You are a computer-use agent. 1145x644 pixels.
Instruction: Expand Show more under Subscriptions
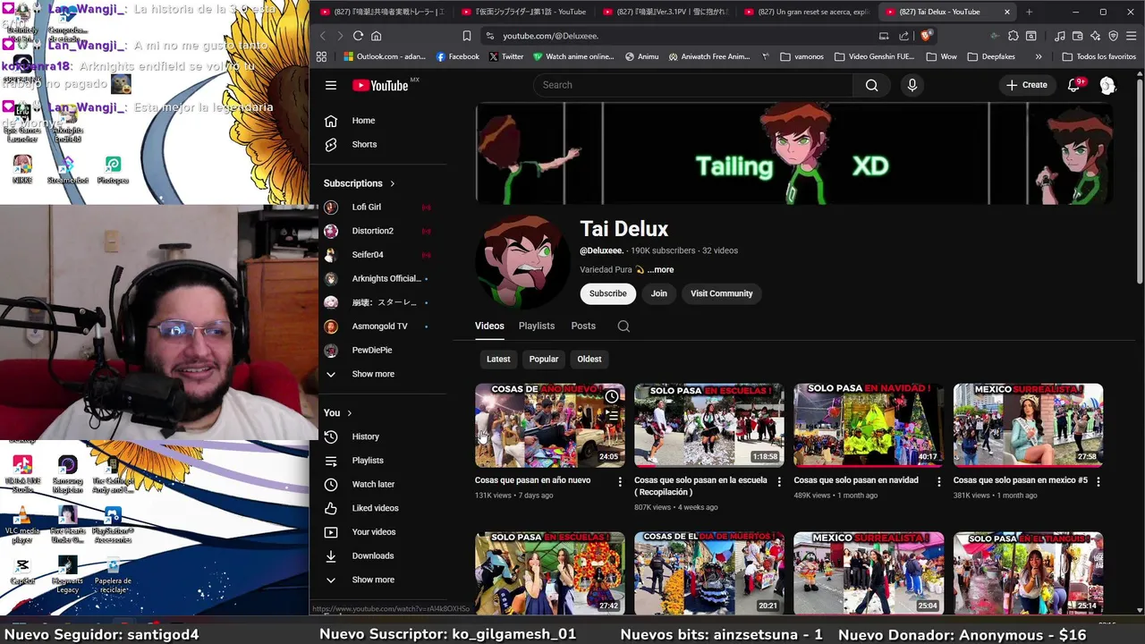coord(373,374)
